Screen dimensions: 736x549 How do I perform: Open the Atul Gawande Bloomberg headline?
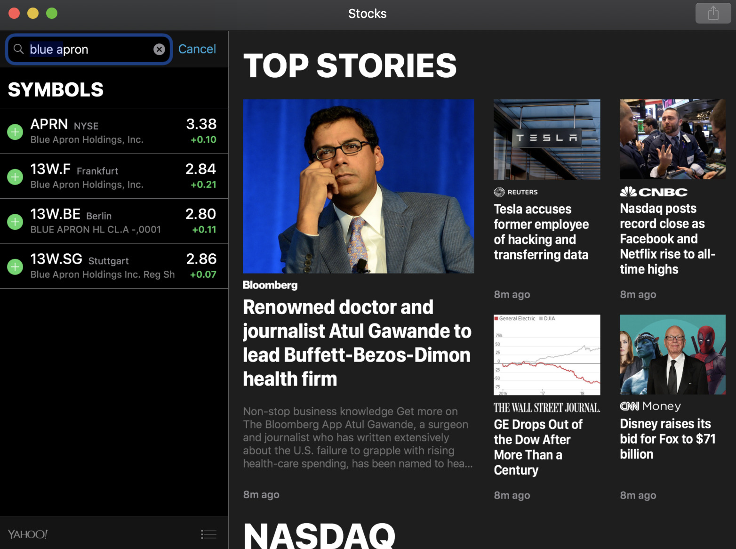click(357, 343)
